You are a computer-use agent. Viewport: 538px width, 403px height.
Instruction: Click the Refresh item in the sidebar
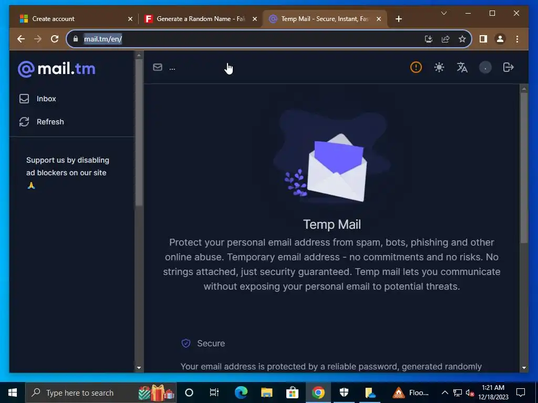click(42, 122)
